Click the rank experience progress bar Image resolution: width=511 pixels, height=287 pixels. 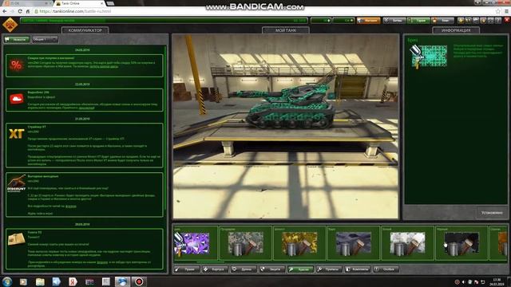(164, 21)
